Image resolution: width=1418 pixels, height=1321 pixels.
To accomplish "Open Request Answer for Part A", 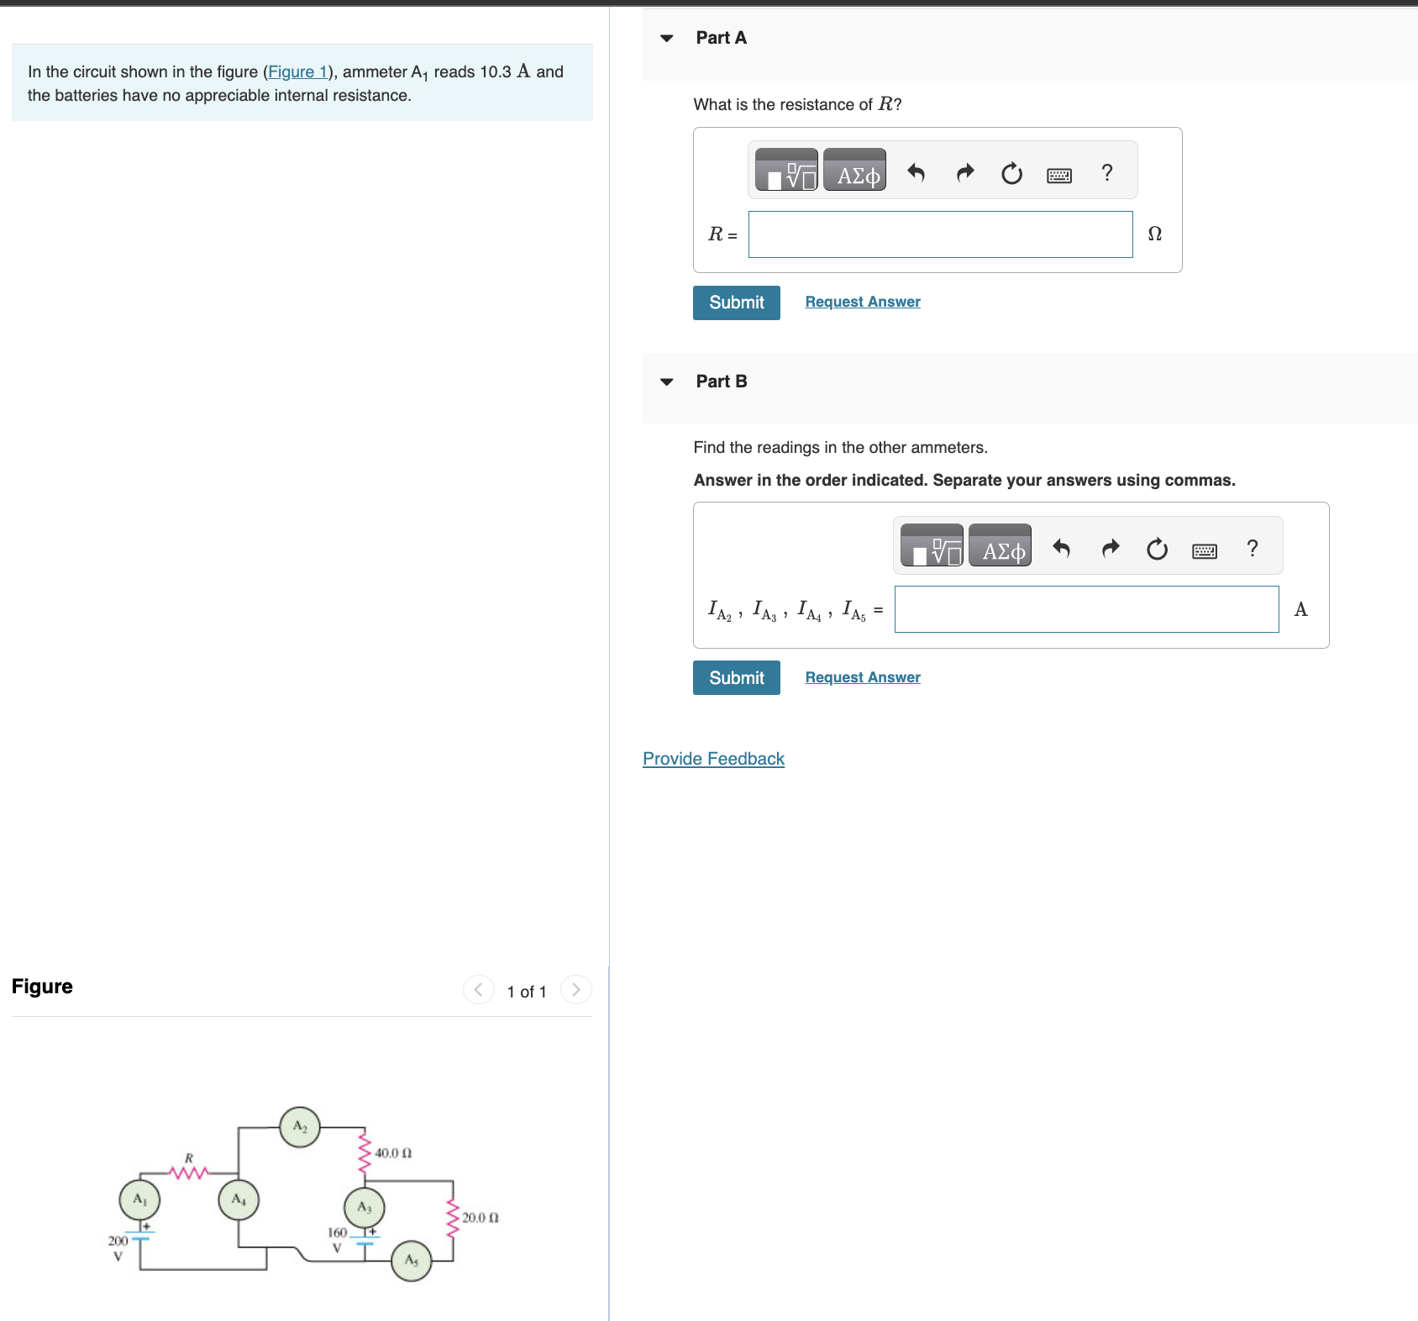I will pyautogui.click(x=861, y=301).
